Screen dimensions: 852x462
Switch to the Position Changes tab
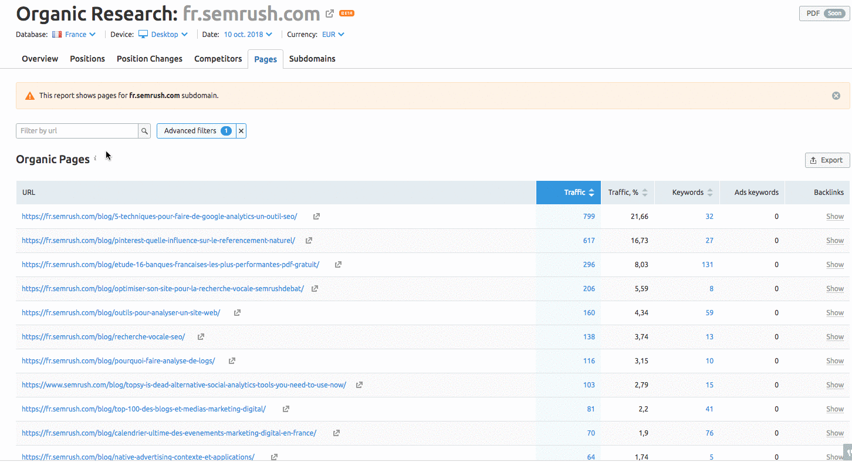(150, 59)
